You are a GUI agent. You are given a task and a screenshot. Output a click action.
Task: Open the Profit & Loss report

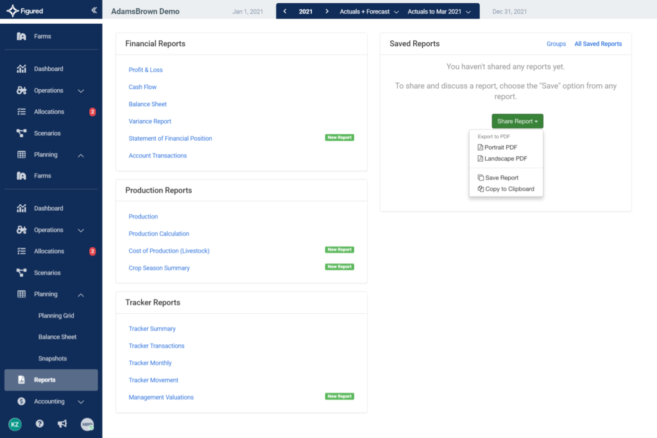[146, 69]
